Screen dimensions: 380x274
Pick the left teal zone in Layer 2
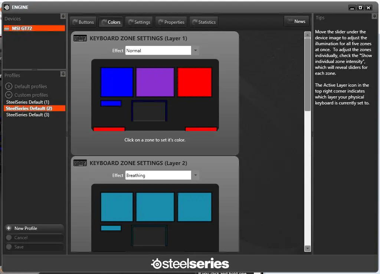coord(117,207)
